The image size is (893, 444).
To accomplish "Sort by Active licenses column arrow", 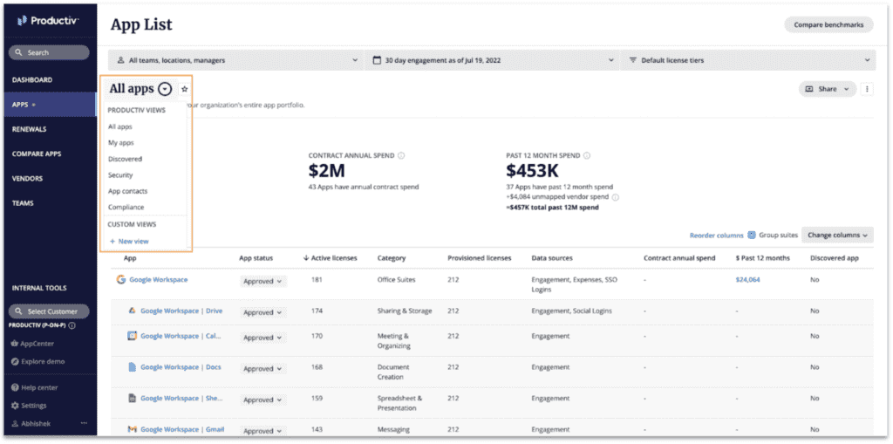I will [306, 258].
